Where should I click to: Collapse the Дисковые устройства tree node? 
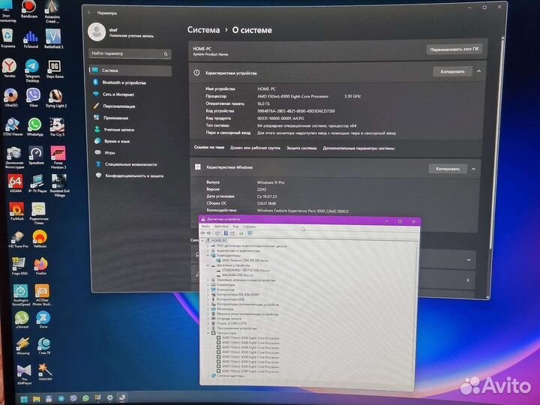point(208,265)
